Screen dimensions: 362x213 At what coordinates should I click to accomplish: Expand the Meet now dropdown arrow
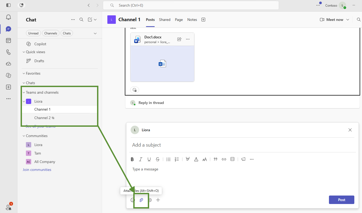tap(348, 20)
